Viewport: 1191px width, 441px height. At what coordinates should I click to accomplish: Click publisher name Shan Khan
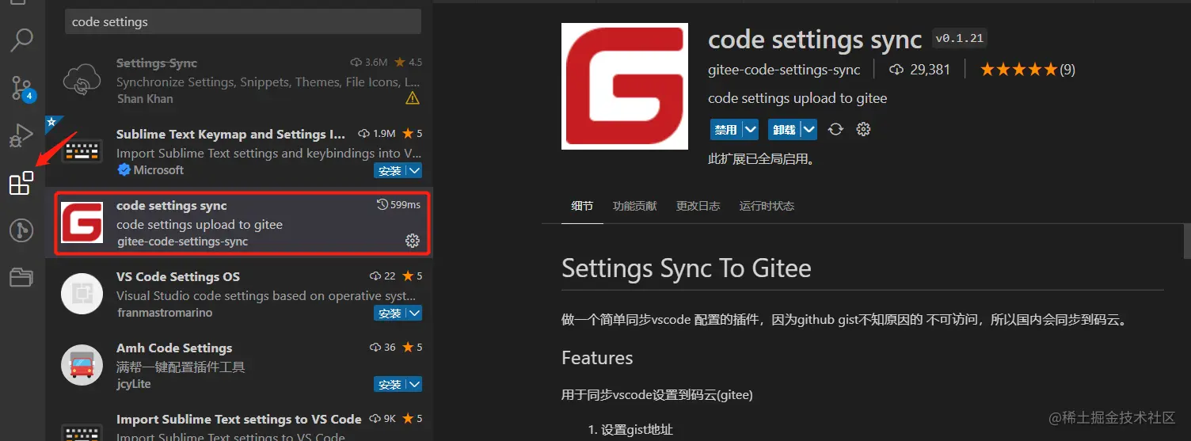pos(145,99)
